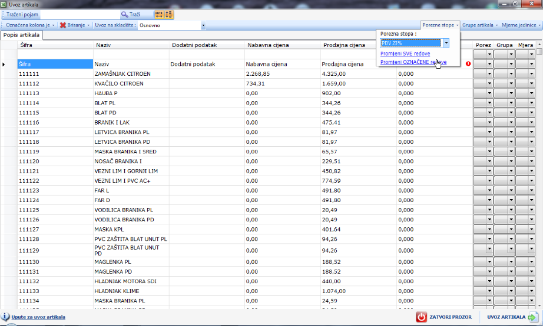Click vertical scrollbar up arrow

tap(539, 45)
